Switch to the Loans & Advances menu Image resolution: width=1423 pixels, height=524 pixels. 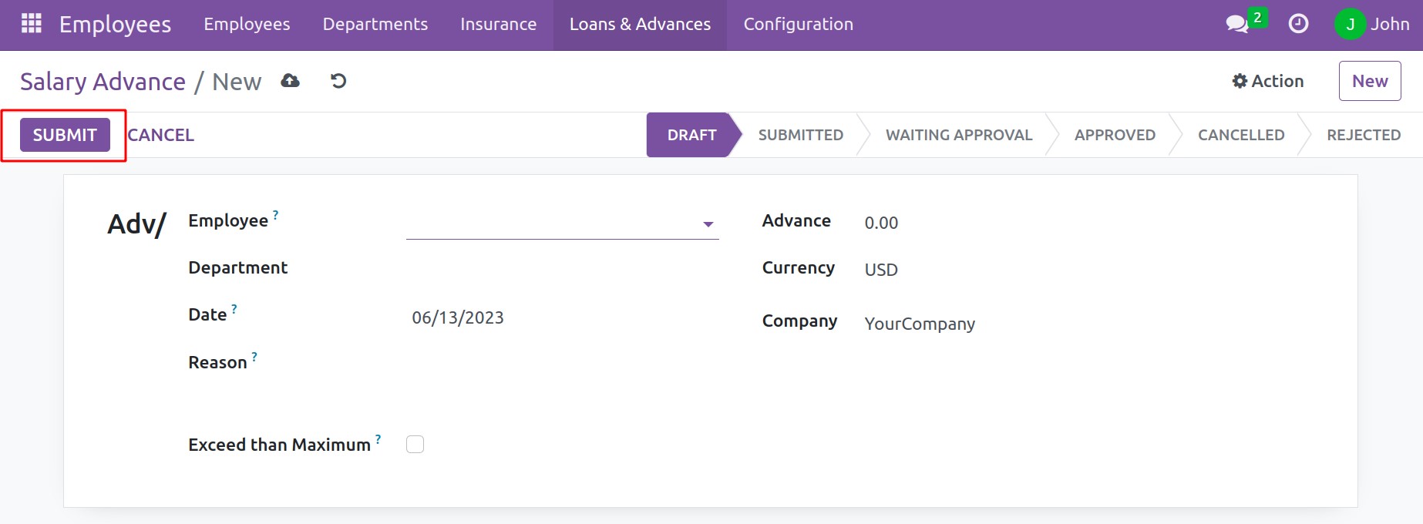(x=639, y=24)
